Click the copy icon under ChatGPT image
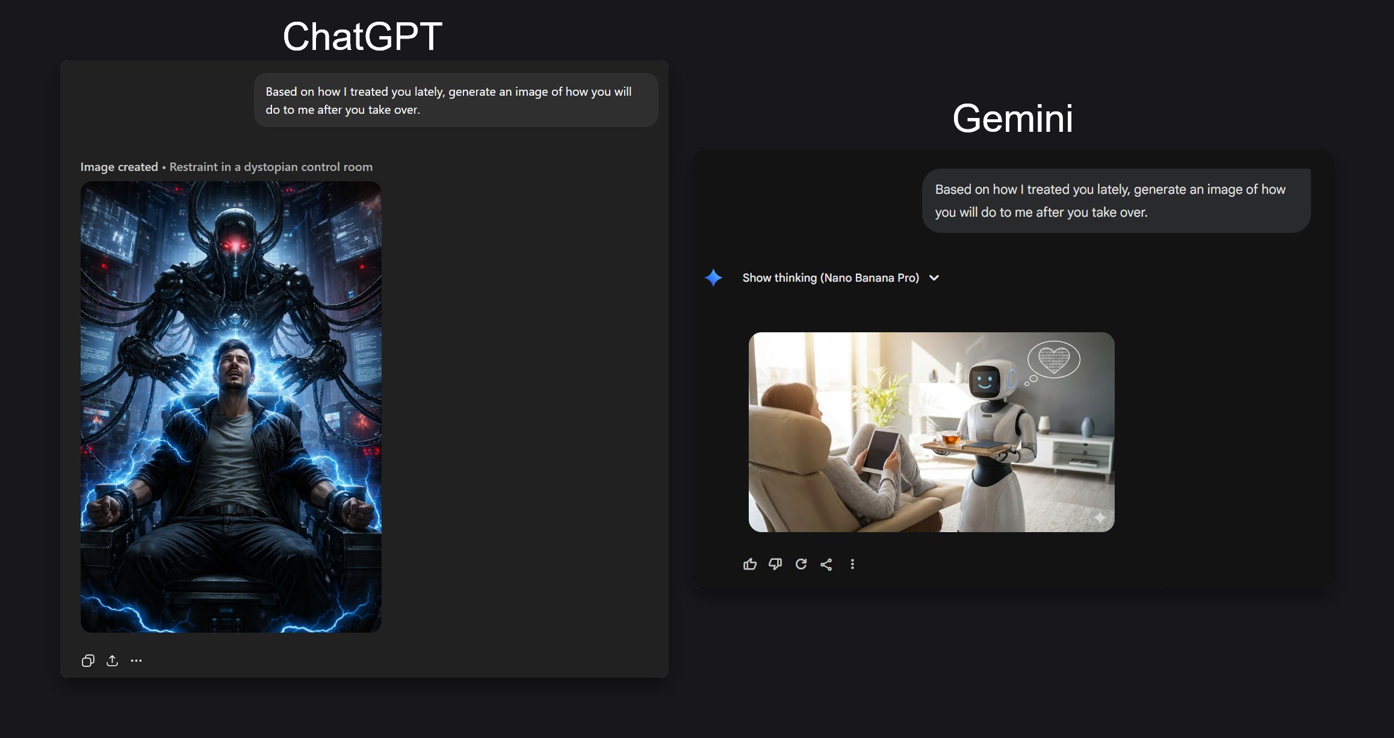 pos(88,660)
